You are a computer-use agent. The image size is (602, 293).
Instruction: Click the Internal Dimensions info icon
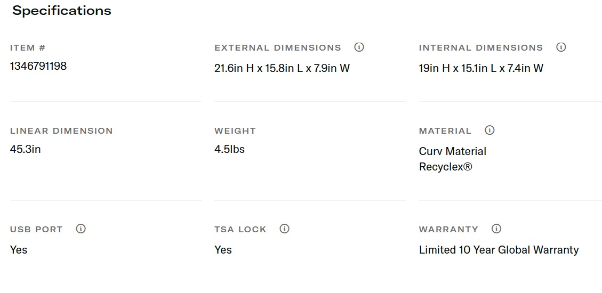pos(561,47)
